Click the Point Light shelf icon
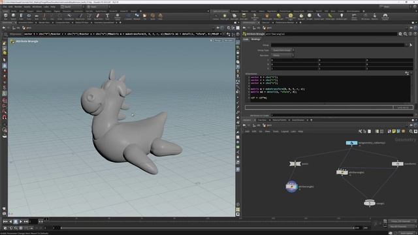 225,16
